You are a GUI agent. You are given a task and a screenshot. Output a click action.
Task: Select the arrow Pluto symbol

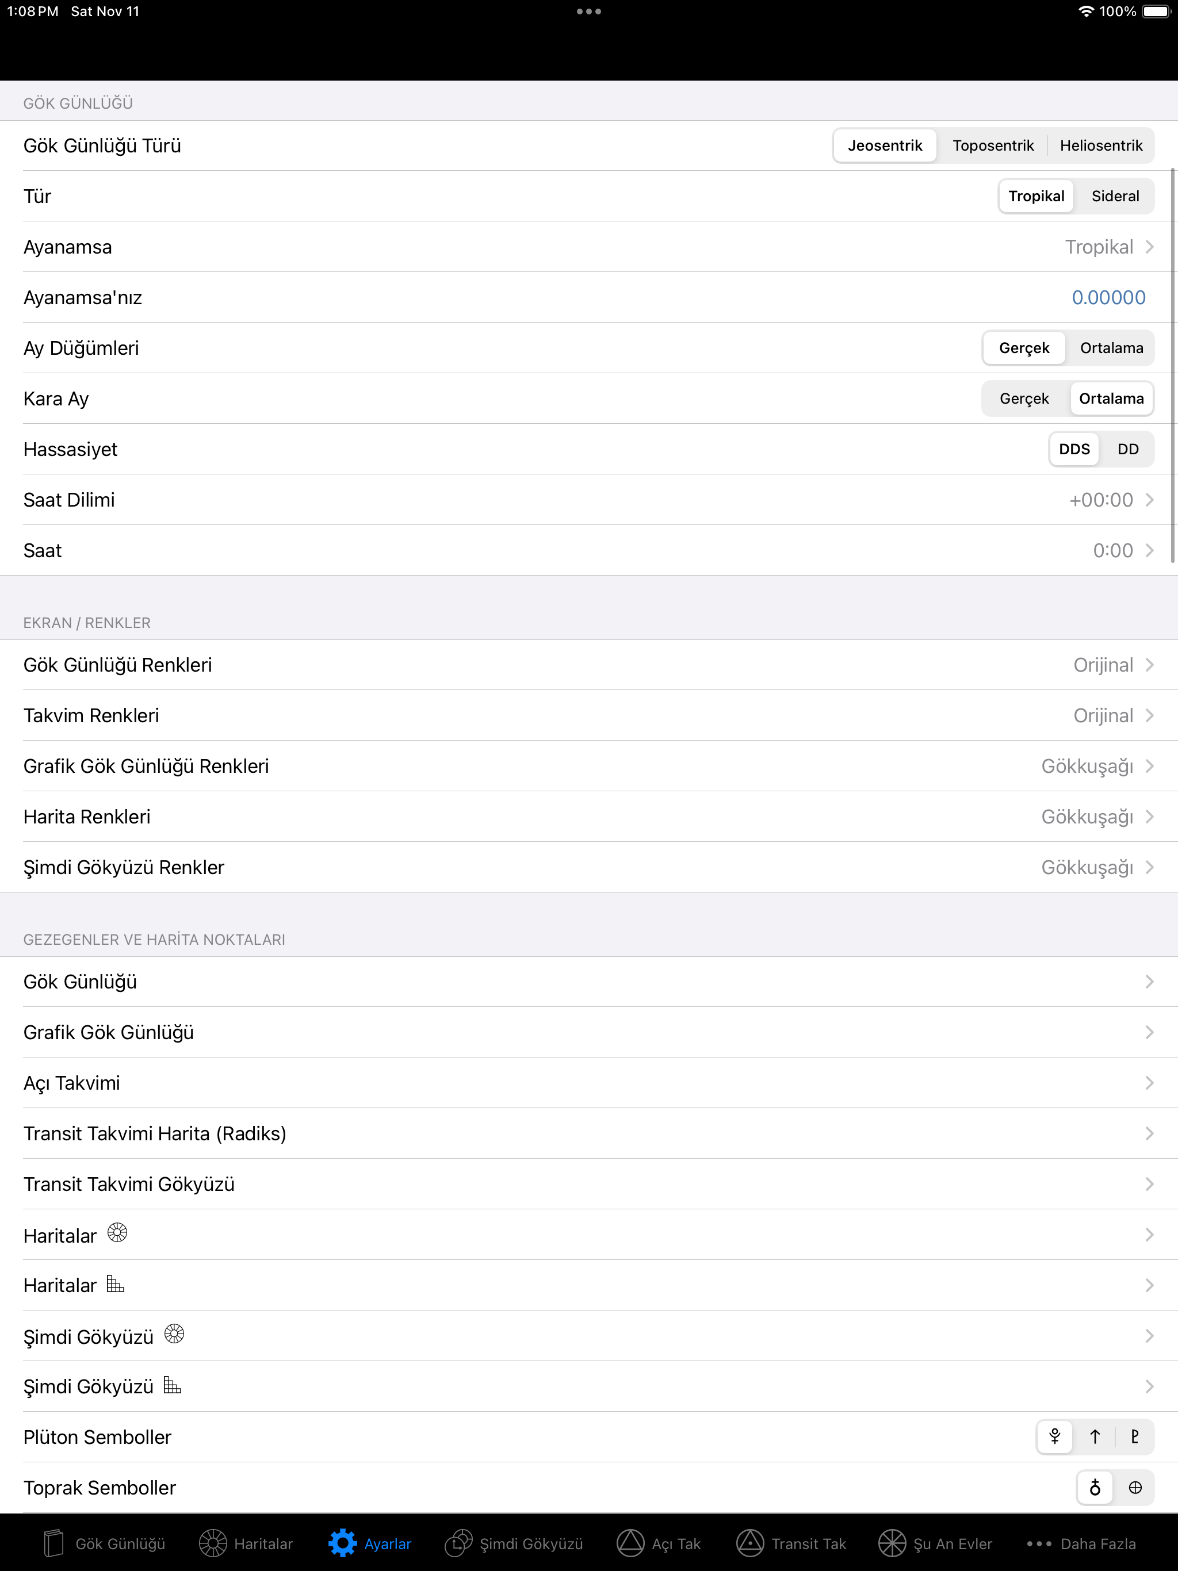pyautogui.click(x=1095, y=1437)
